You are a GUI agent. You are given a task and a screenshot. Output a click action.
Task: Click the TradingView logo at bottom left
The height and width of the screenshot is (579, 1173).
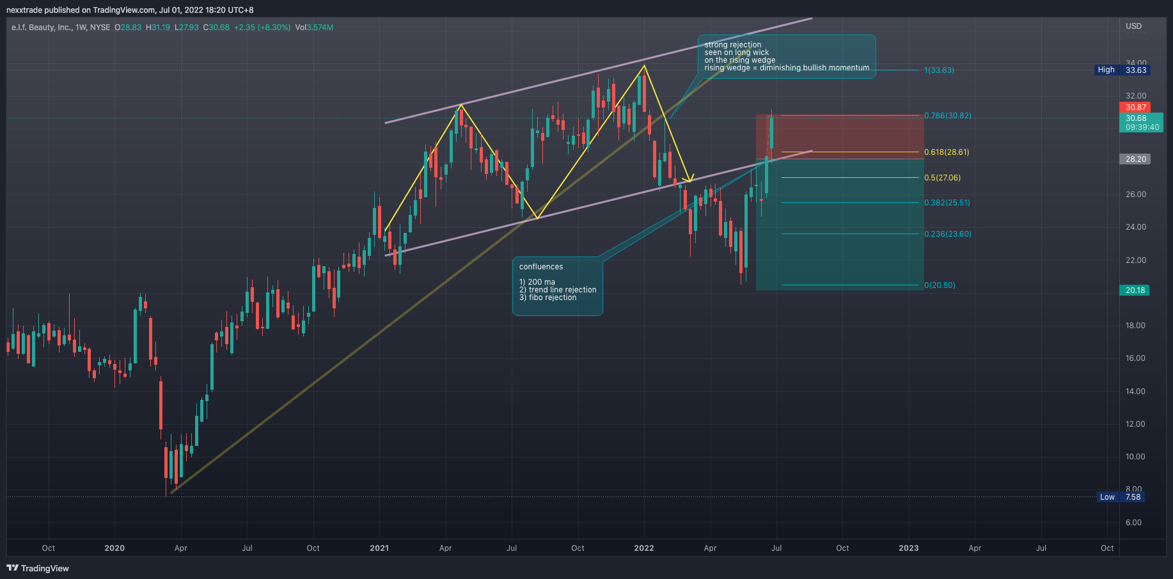tap(38, 568)
